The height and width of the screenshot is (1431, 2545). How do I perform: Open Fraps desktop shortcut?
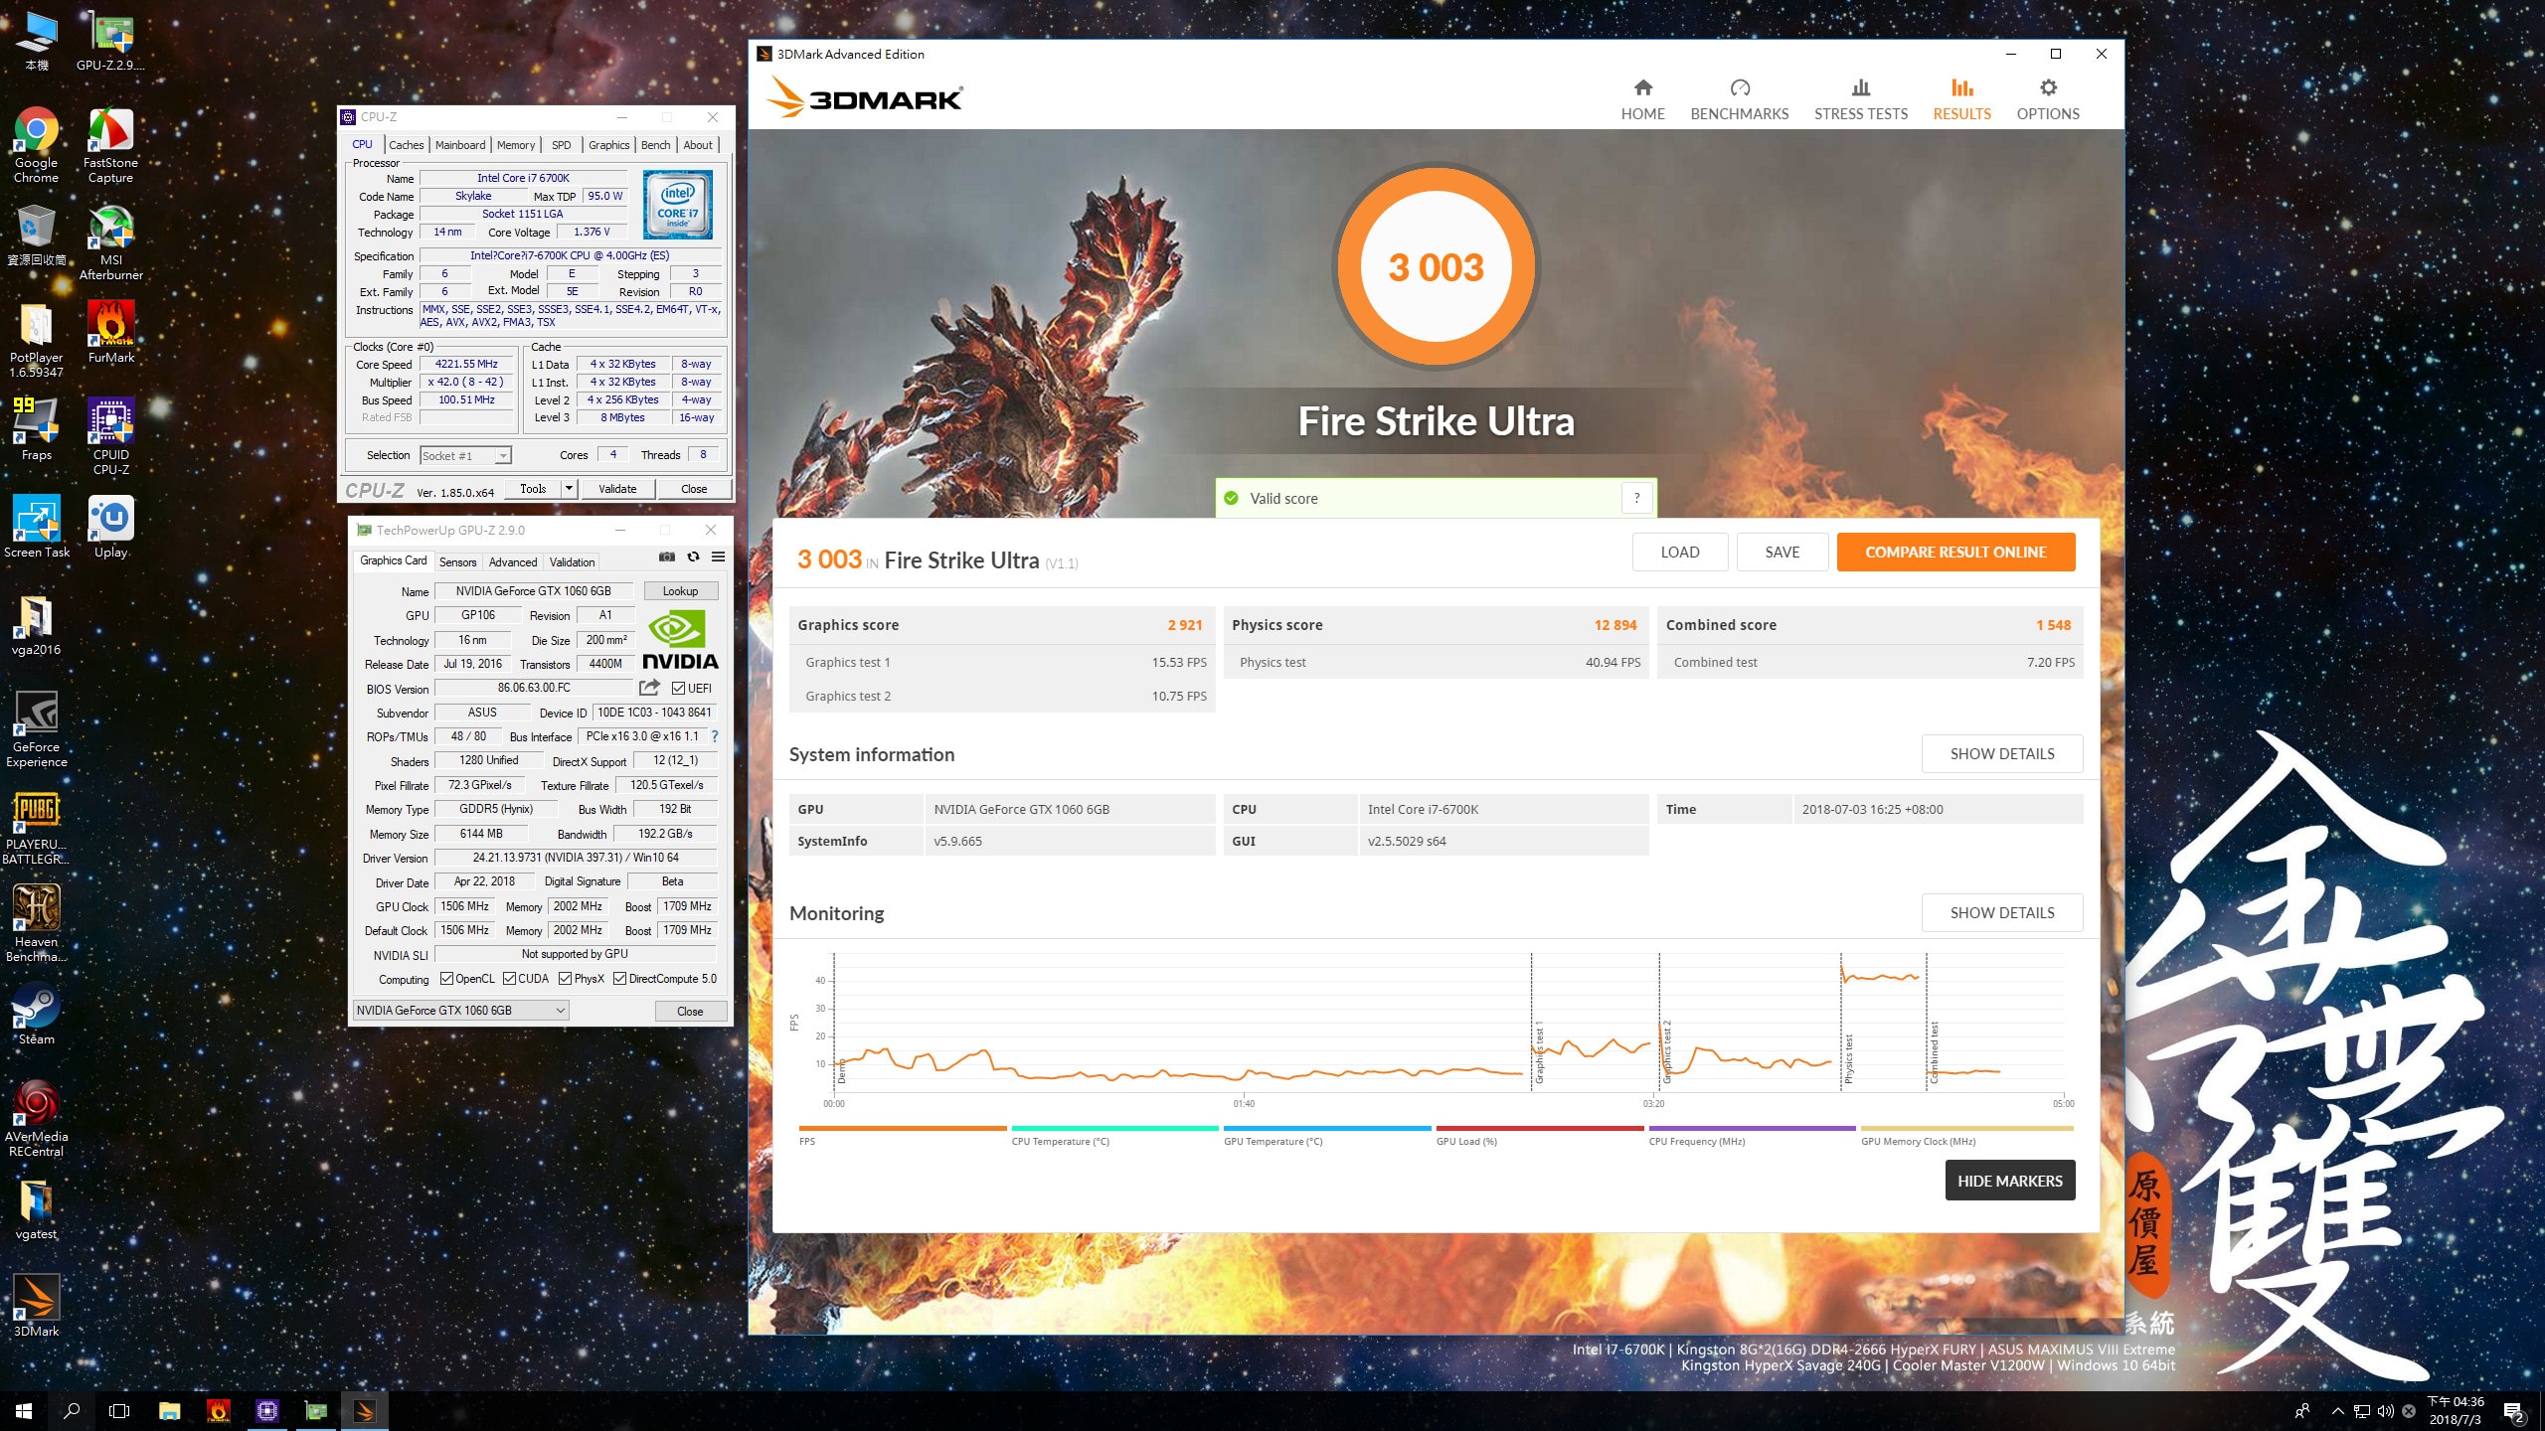[36, 429]
